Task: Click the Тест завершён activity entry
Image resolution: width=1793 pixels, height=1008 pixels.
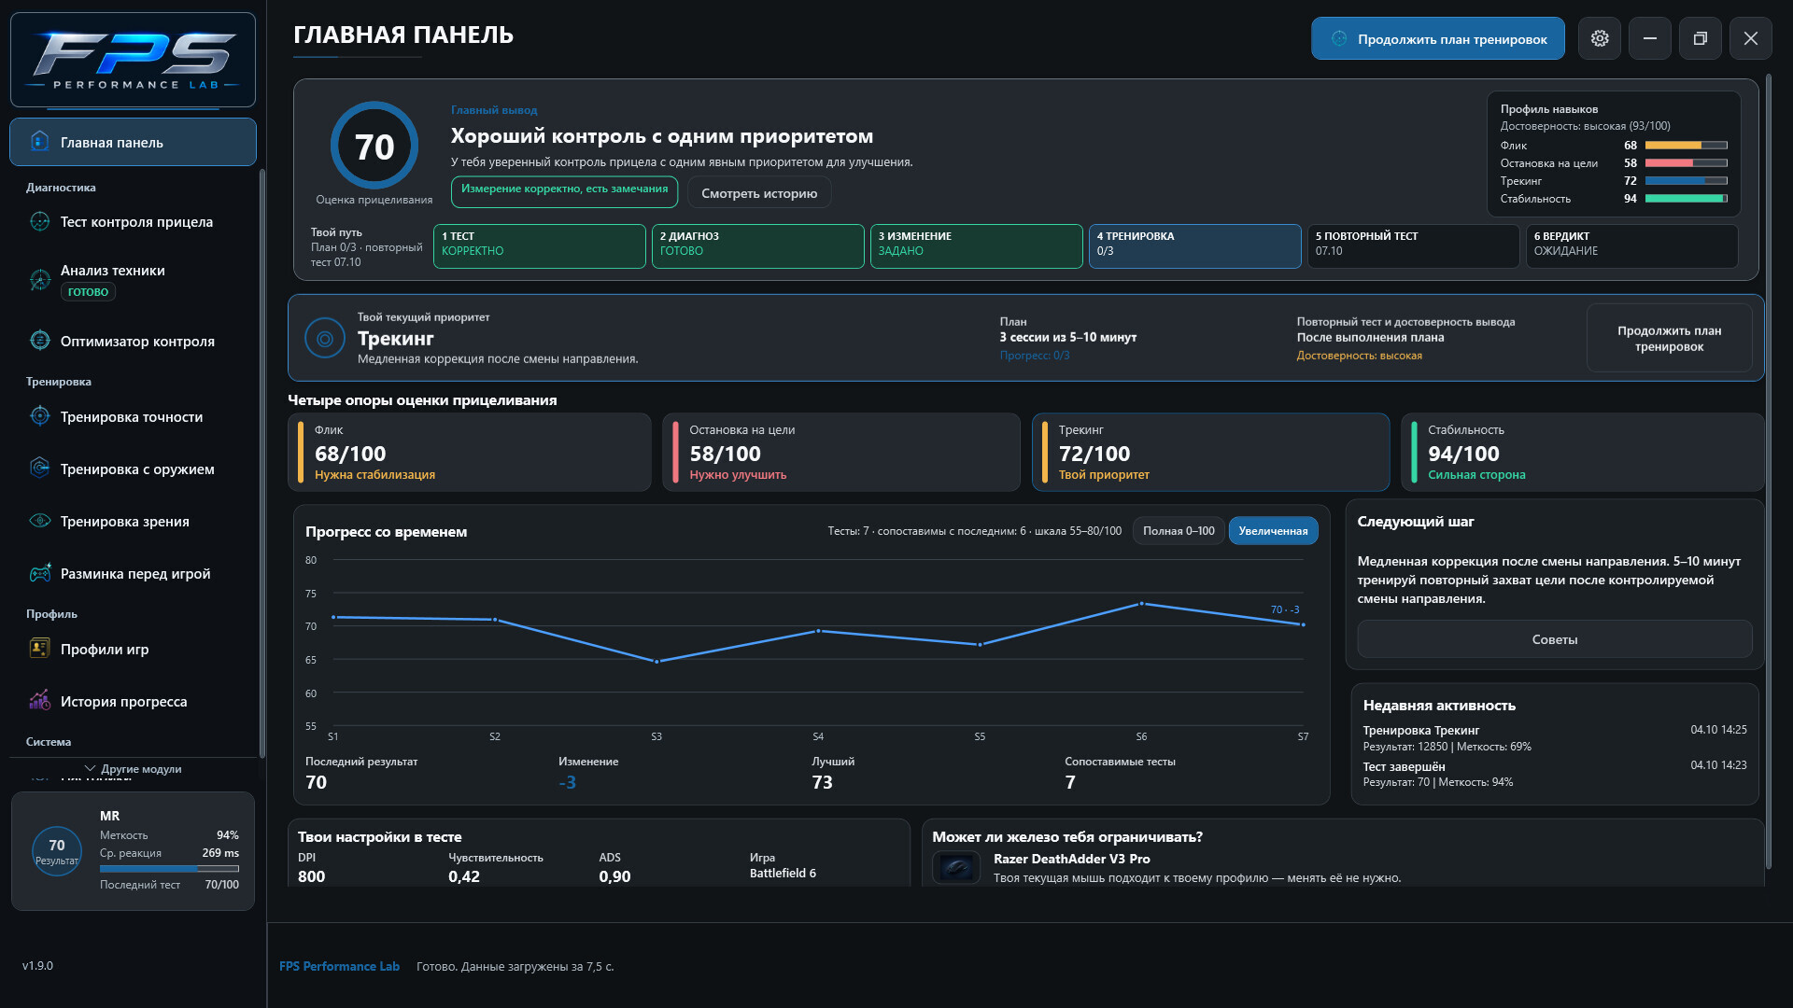Action: tap(1554, 774)
